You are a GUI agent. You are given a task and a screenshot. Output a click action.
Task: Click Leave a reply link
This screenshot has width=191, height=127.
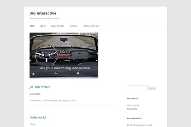tap(35, 94)
